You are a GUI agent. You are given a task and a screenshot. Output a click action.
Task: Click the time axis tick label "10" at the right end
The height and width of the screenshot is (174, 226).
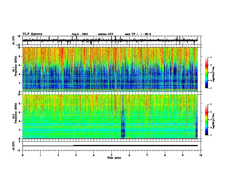[x=201, y=155]
